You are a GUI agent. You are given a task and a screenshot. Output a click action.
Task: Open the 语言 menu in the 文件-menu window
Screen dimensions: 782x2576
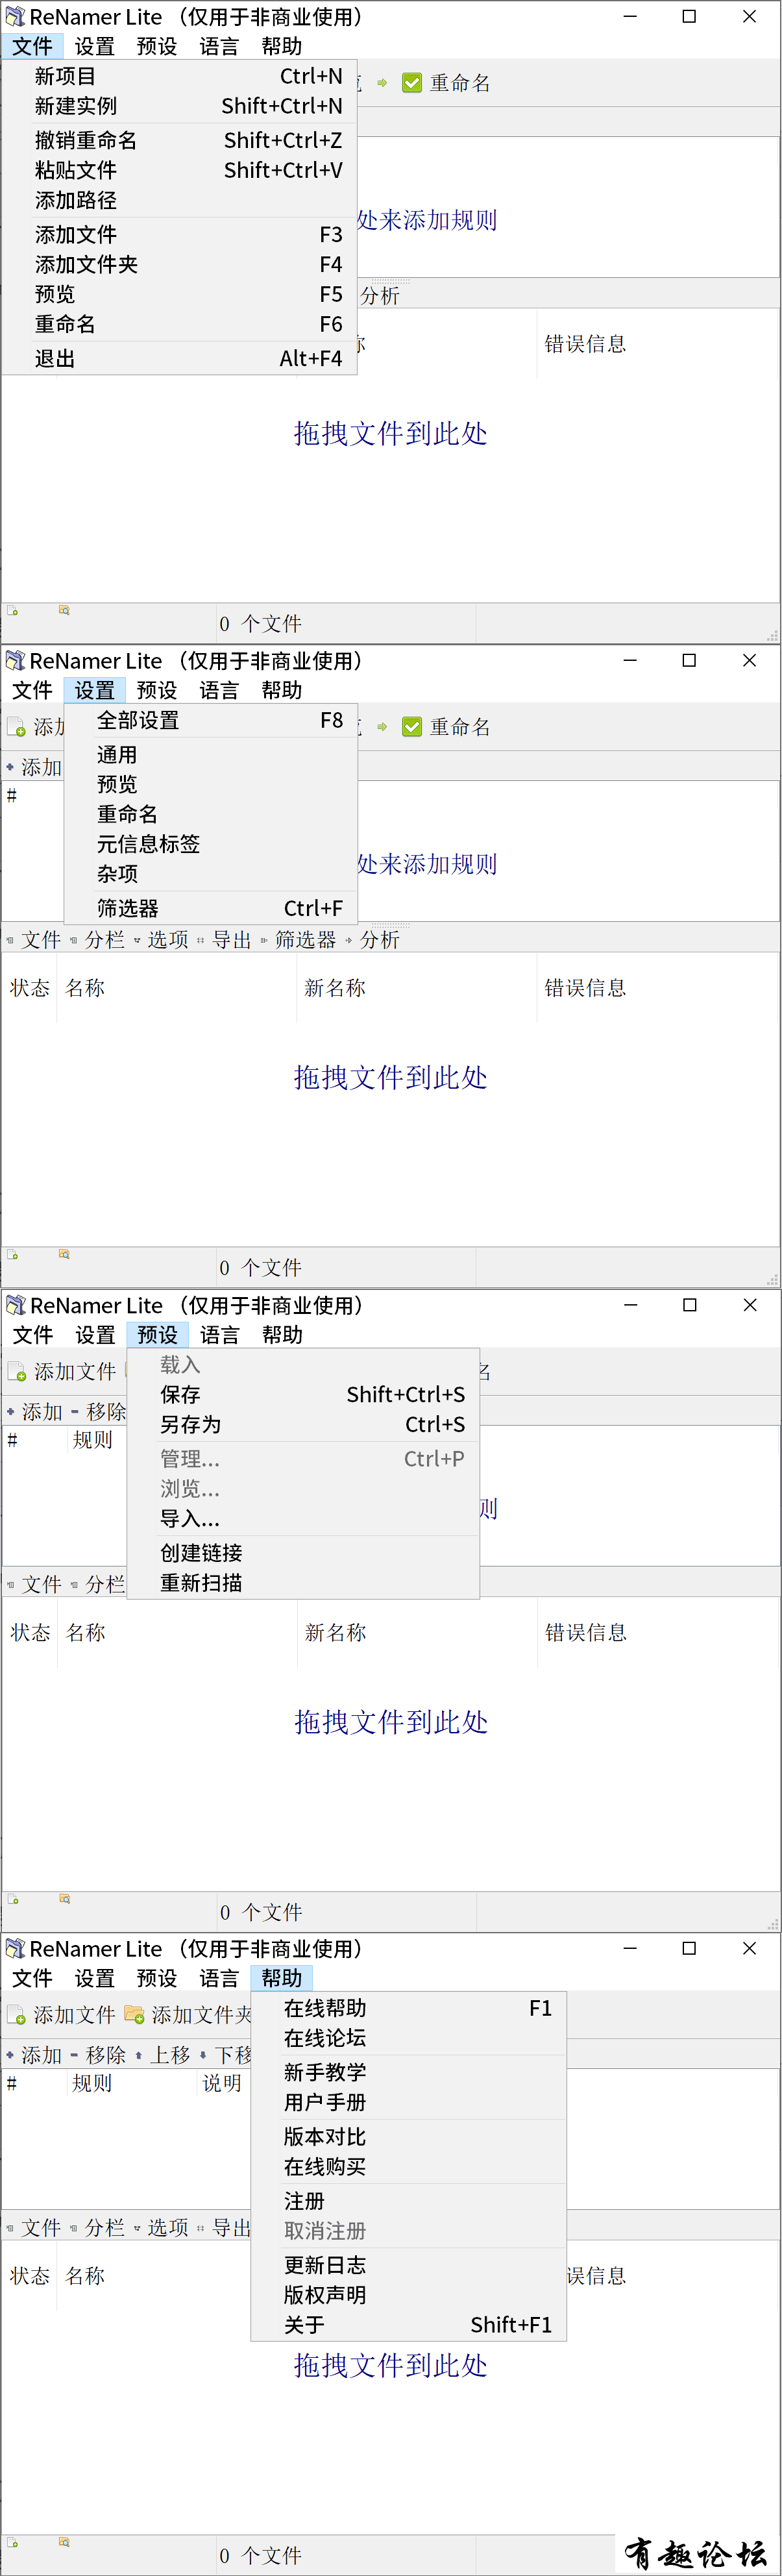pyautogui.click(x=219, y=46)
